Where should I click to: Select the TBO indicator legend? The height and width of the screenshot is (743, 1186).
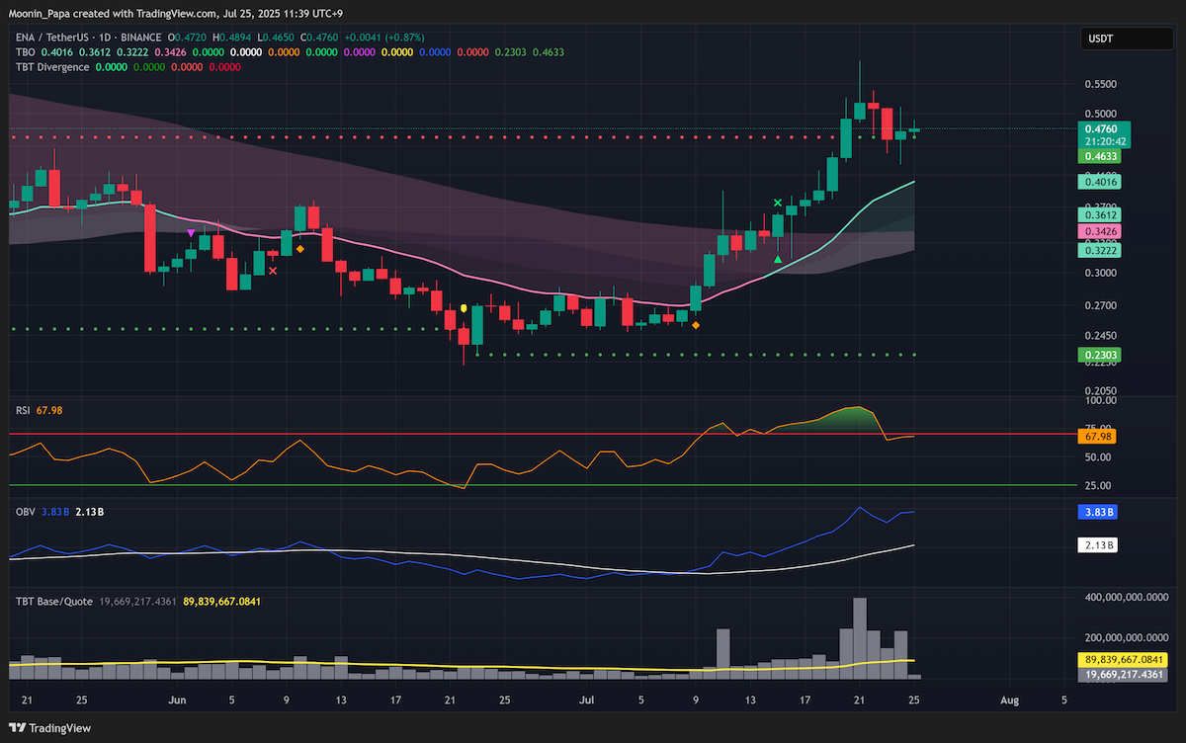tap(24, 51)
